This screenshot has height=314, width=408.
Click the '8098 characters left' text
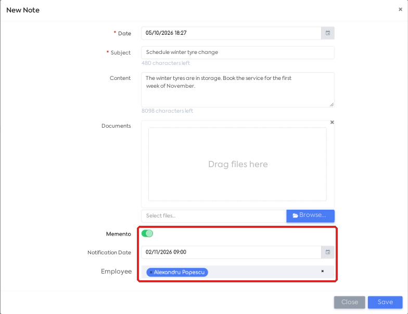(167, 111)
